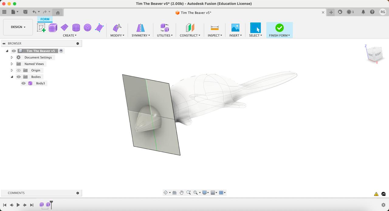Select the Create Form Box tool

pyautogui.click(x=53, y=28)
